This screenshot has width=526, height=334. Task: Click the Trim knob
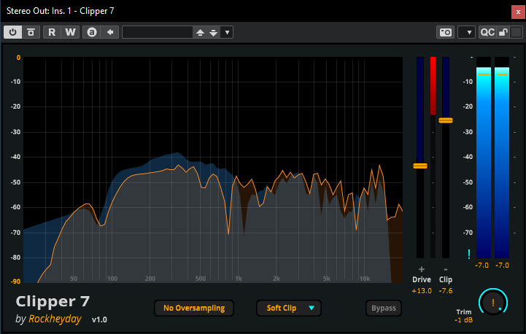click(x=492, y=302)
